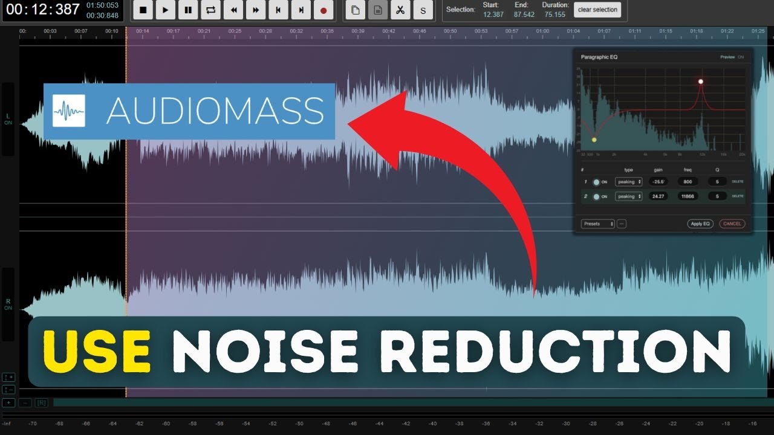774x435 pixels.
Task: Copy the selection with the copy icon
Action: click(356, 10)
